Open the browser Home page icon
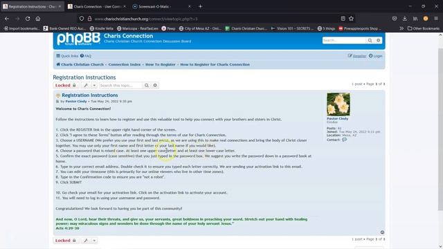443x249 pixels. pyautogui.click(x=38, y=19)
